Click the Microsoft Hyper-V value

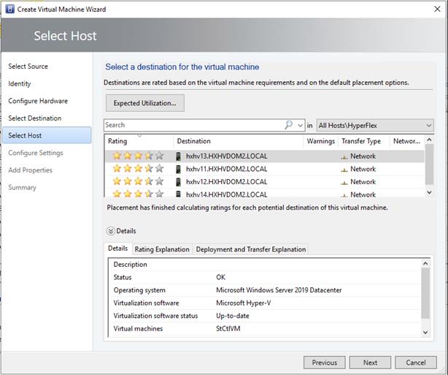coord(244,303)
